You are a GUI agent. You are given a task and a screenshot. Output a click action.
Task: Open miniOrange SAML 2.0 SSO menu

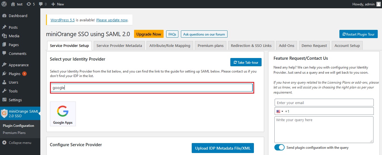pos(20,113)
